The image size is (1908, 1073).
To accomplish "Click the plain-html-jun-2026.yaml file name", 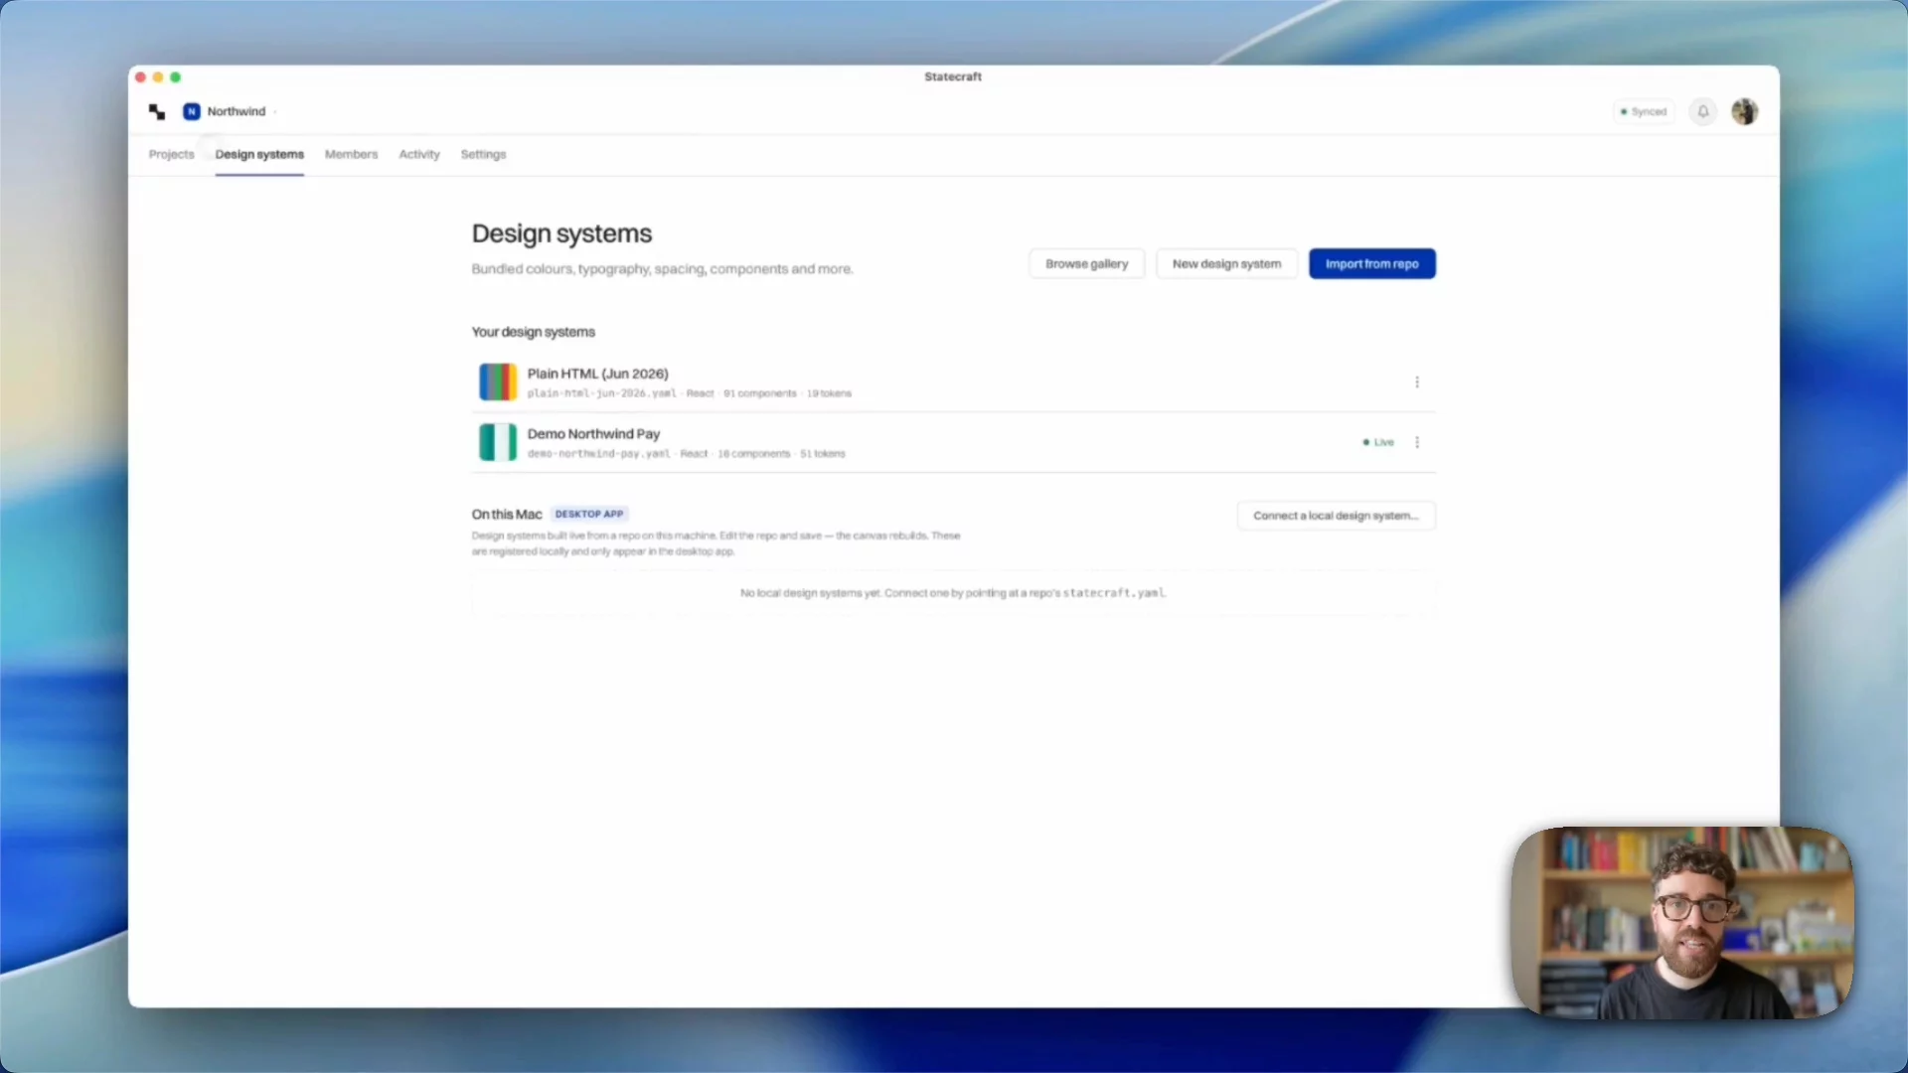I will tap(601, 393).
